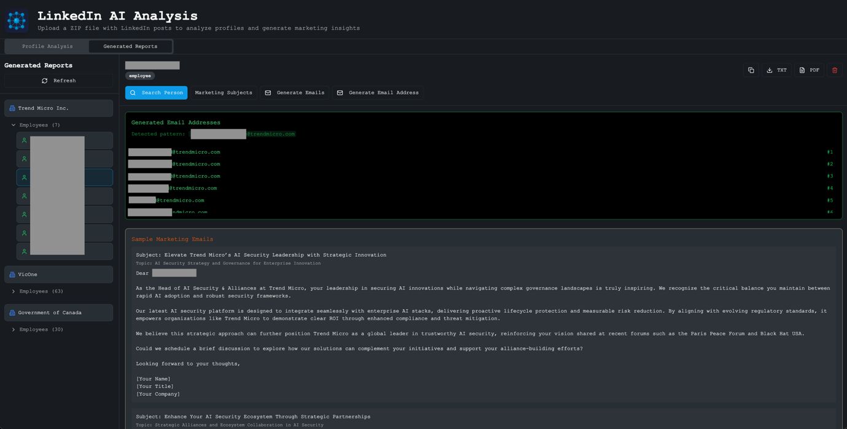Click the VicOne company building icon
The image size is (847, 429).
(x=12, y=275)
